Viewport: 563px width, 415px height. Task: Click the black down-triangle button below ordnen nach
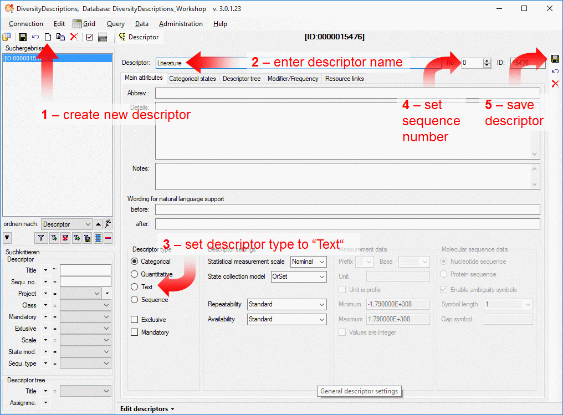tap(7, 238)
